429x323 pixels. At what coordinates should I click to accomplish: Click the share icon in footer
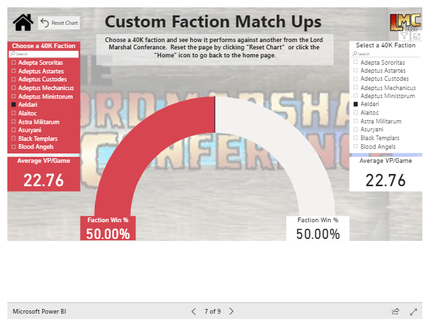396,311
